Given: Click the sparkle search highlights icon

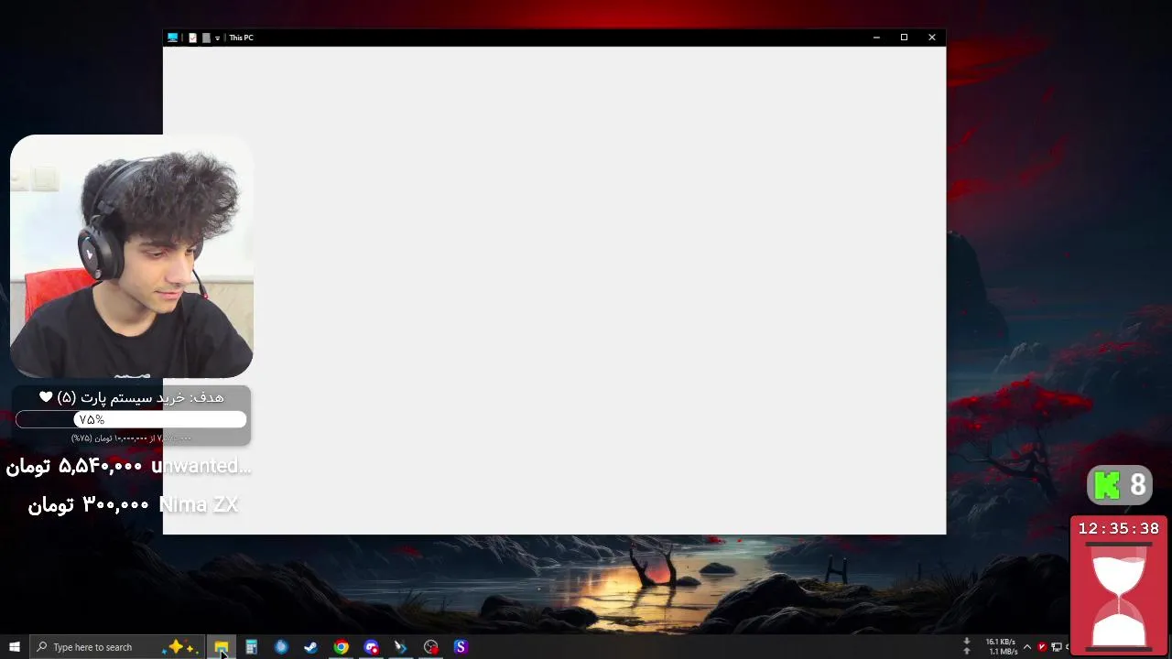Looking at the screenshot, I should [x=179, y=647].
